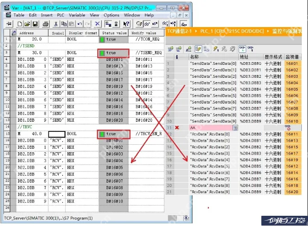Toggle Monitor all glasses icon in TIA watch table

click(x=242, y=48)
